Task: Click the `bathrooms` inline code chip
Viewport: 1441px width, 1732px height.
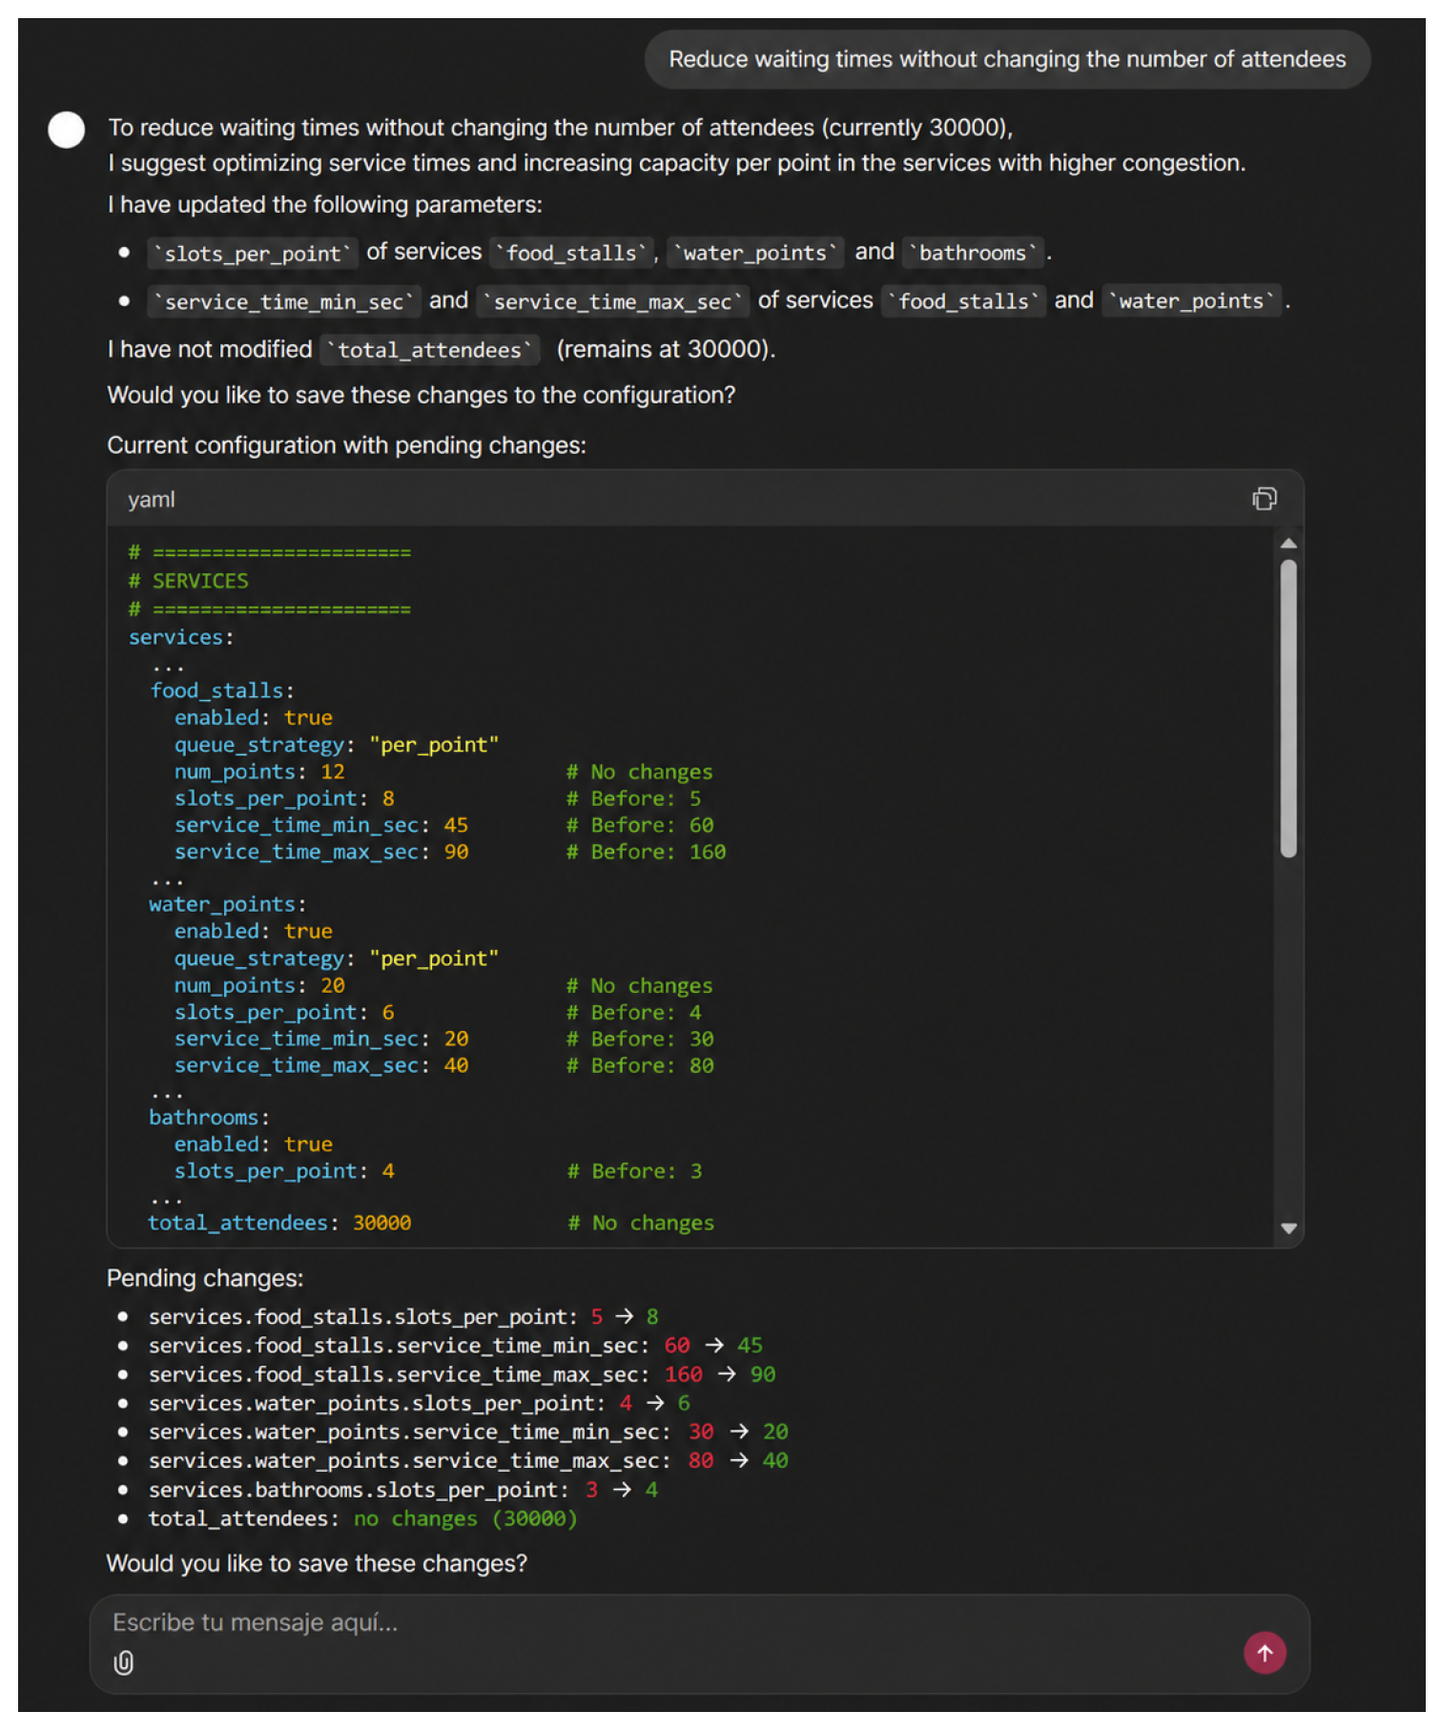Action: [973, 253]
